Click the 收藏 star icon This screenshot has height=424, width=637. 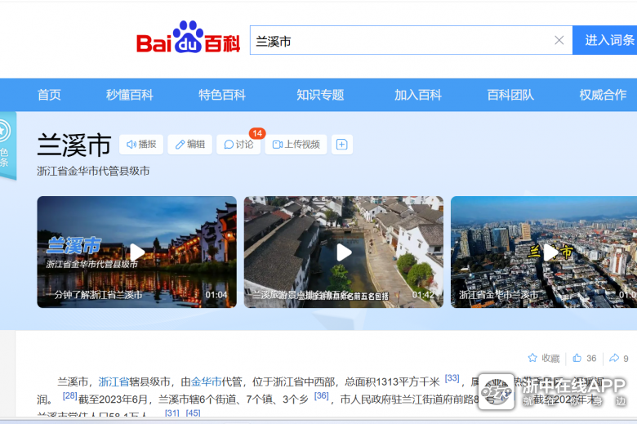(532, 358)
